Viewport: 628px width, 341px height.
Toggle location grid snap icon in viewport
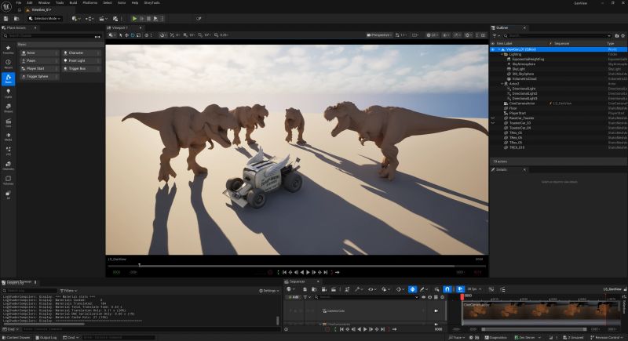(x=185, y=35)
